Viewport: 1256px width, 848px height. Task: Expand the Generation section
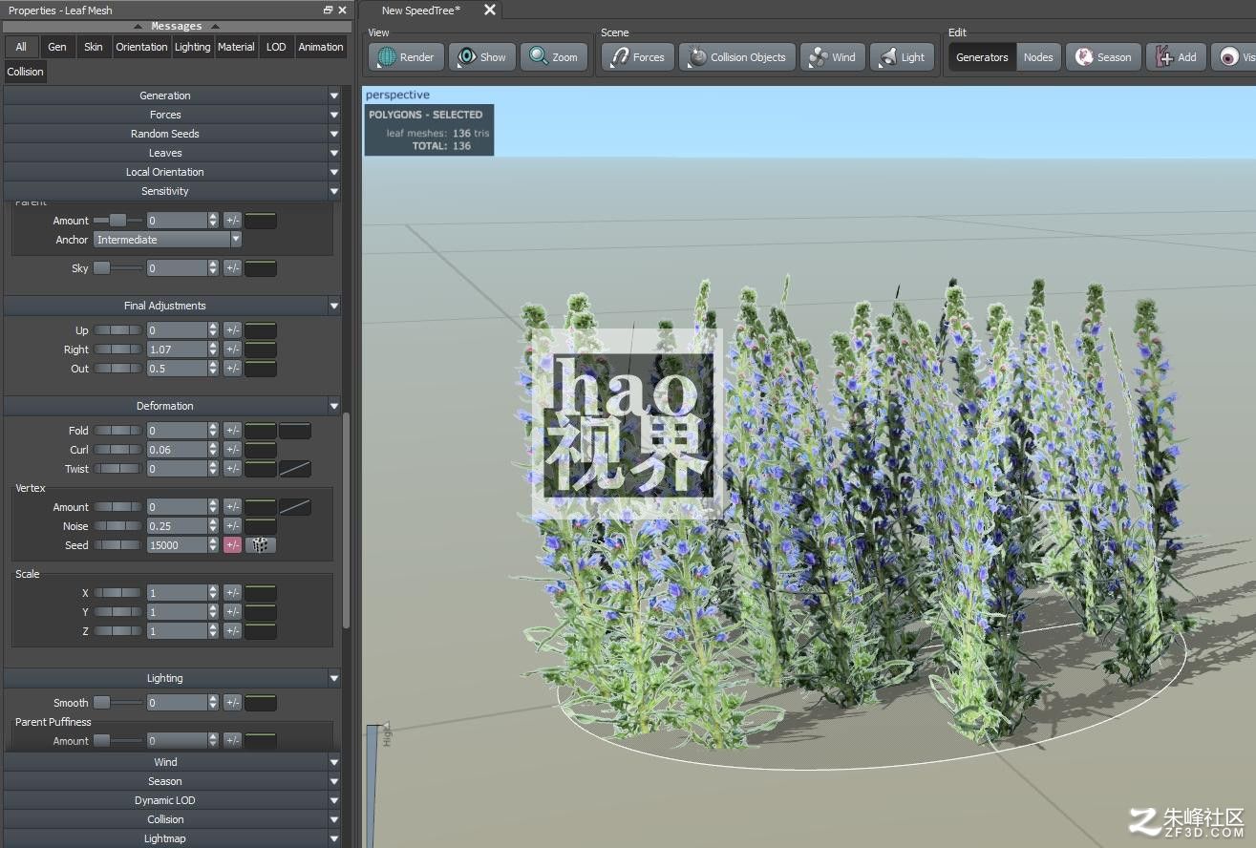click(173, 95)
